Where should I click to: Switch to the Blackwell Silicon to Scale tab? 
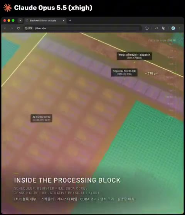45,21
